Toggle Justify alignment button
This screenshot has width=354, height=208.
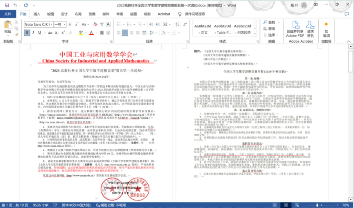tap(138, 33)
